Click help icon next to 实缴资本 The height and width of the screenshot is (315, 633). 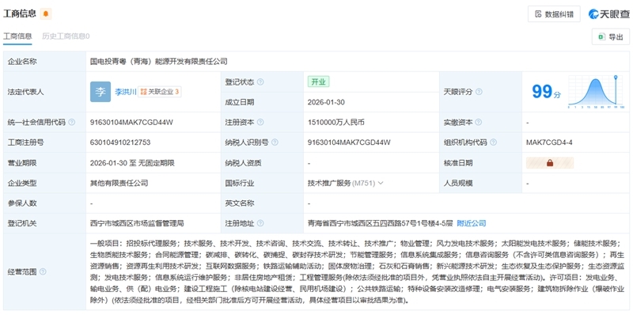click(x=479, y=123)
